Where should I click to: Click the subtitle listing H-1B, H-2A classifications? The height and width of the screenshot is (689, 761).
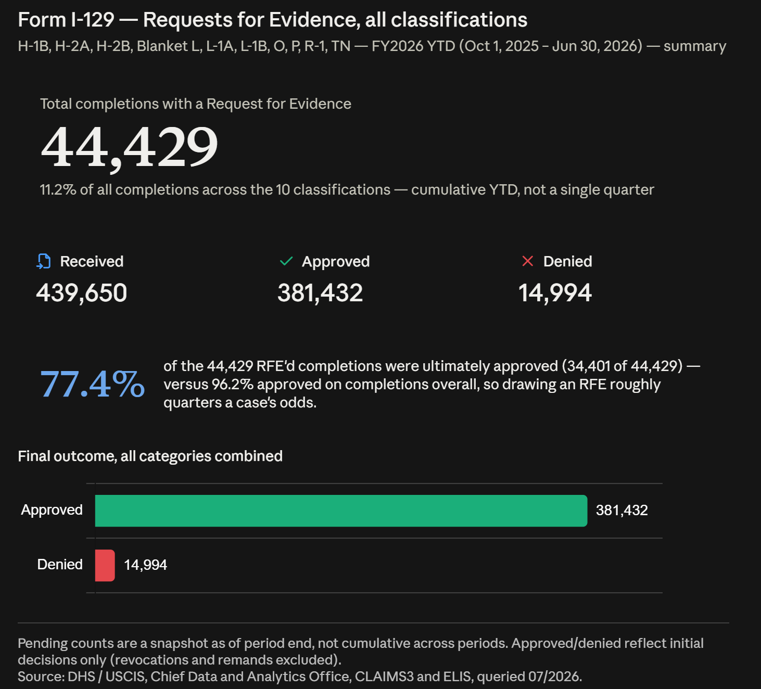(x=372, y=46)
